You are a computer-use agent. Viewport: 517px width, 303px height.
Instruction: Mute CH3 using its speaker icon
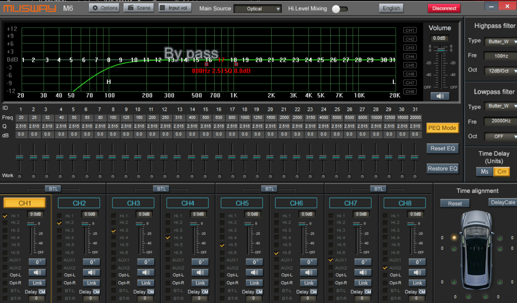pyautogui.click(x=146, y=272)
